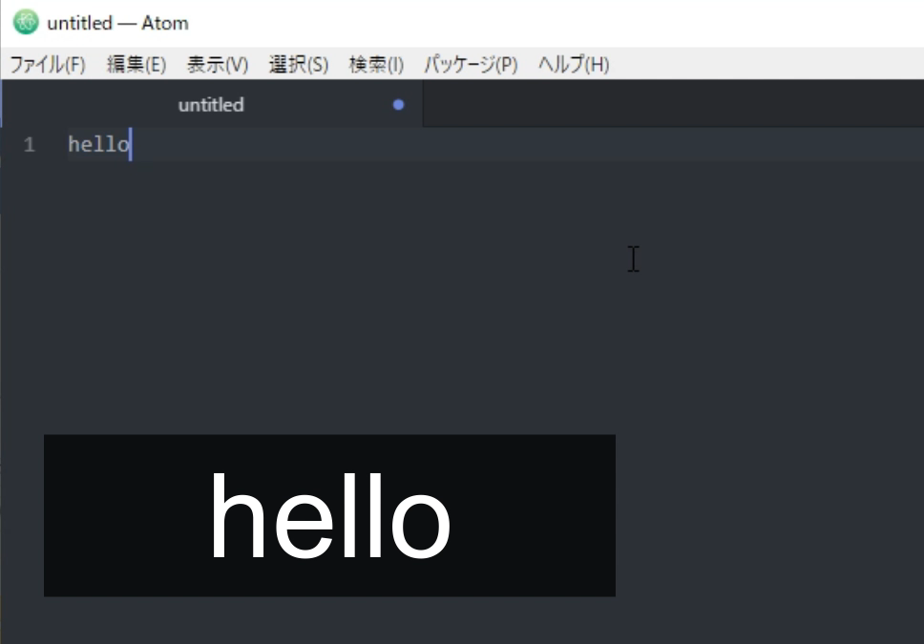Click the modified dot on the untitled tab
This screenshot has height=644, width=924.
coord(398,104)
